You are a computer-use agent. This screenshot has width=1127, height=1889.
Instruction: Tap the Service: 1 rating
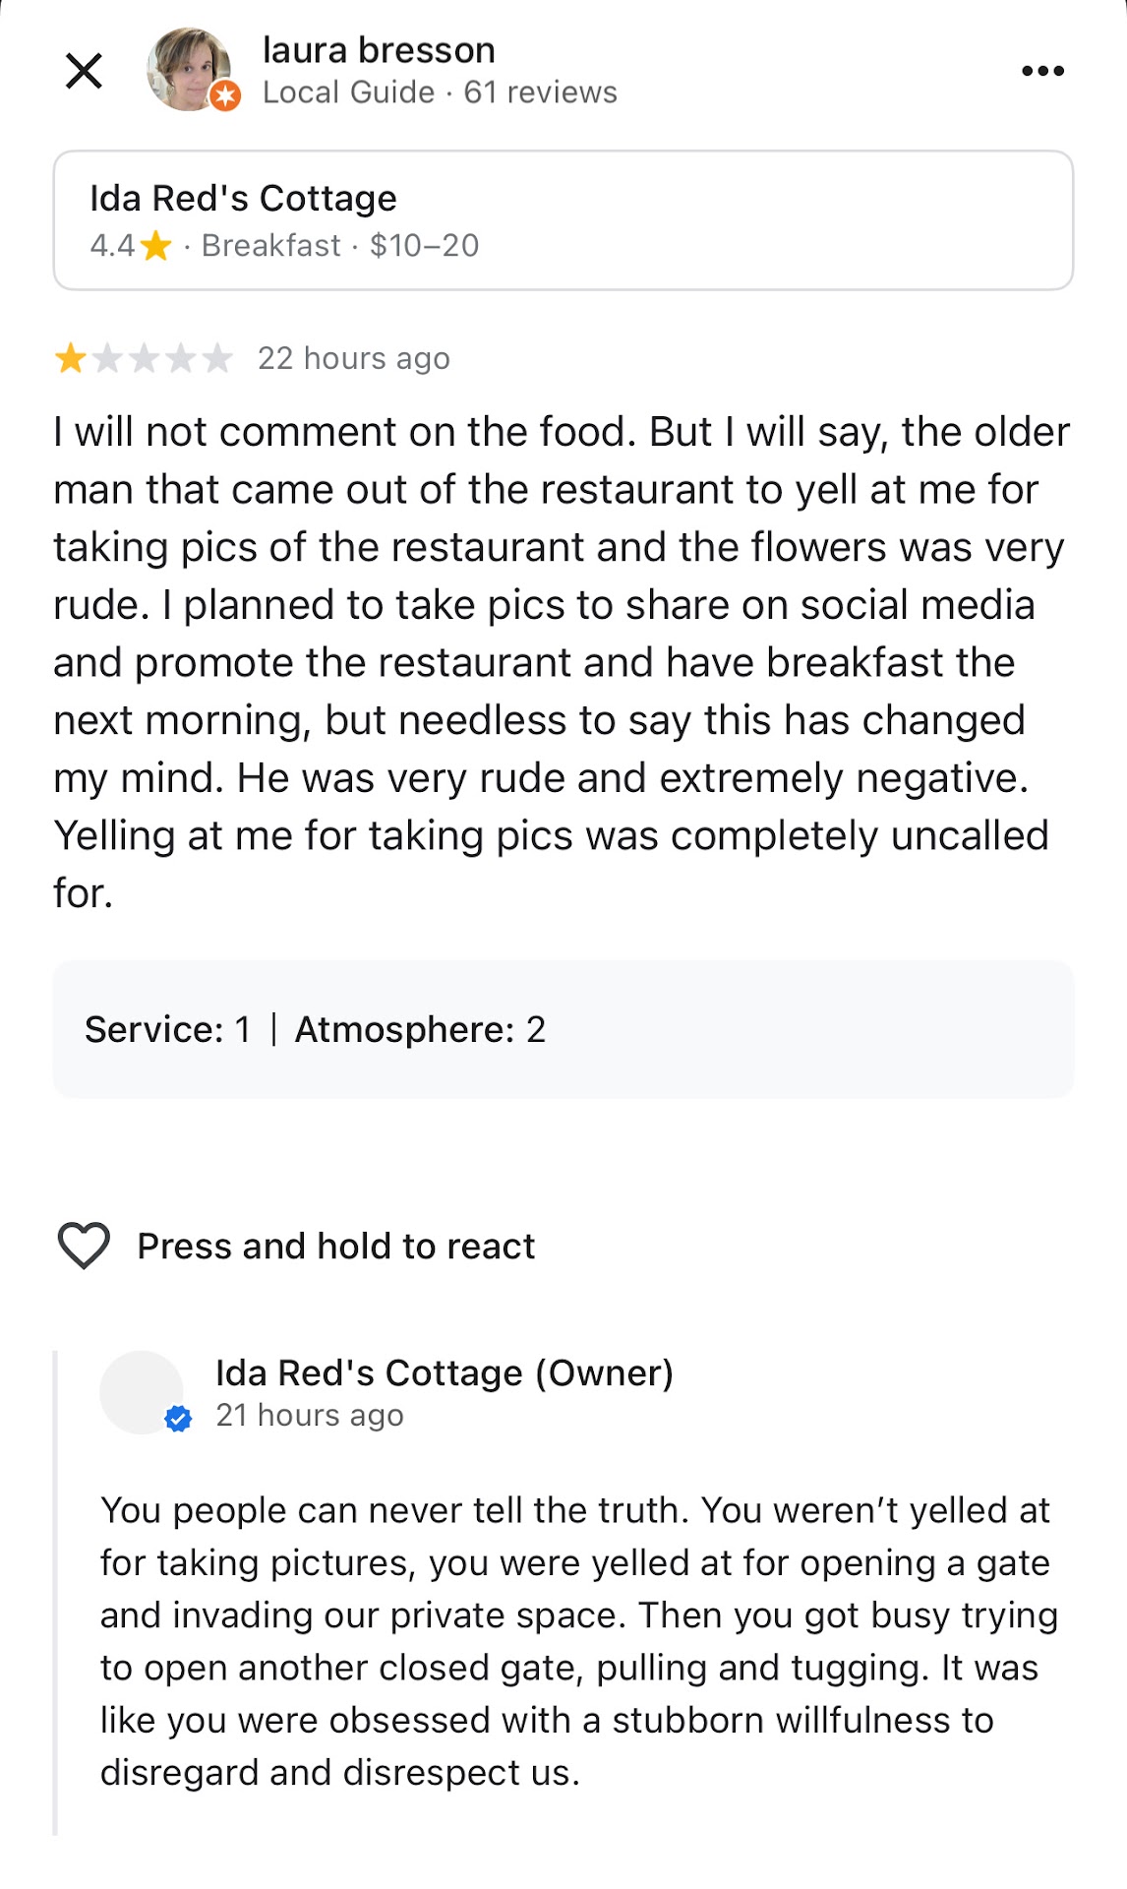point(167,1029)
